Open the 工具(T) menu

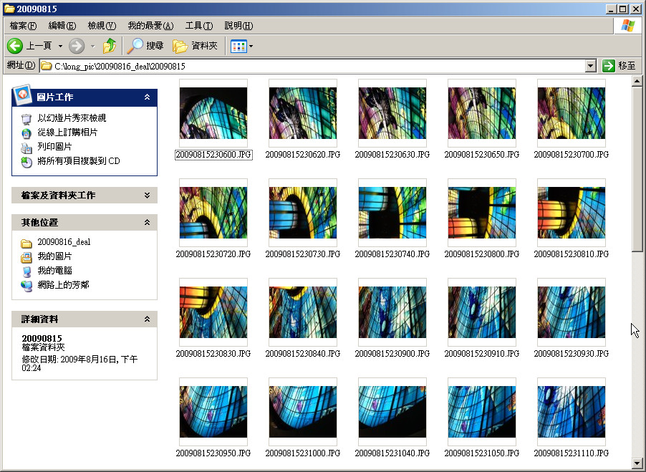click(x=199, y=26)
